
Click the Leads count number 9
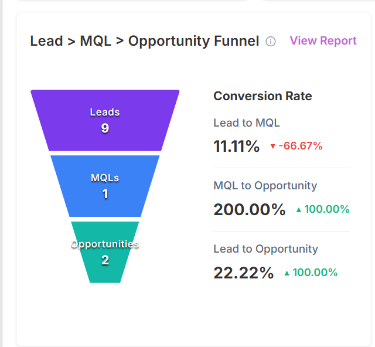pos(105,128)
